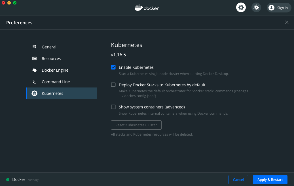Screen dimensions: 294x186
Task: Select the Command Line section
Action: [x=61, y=82]
